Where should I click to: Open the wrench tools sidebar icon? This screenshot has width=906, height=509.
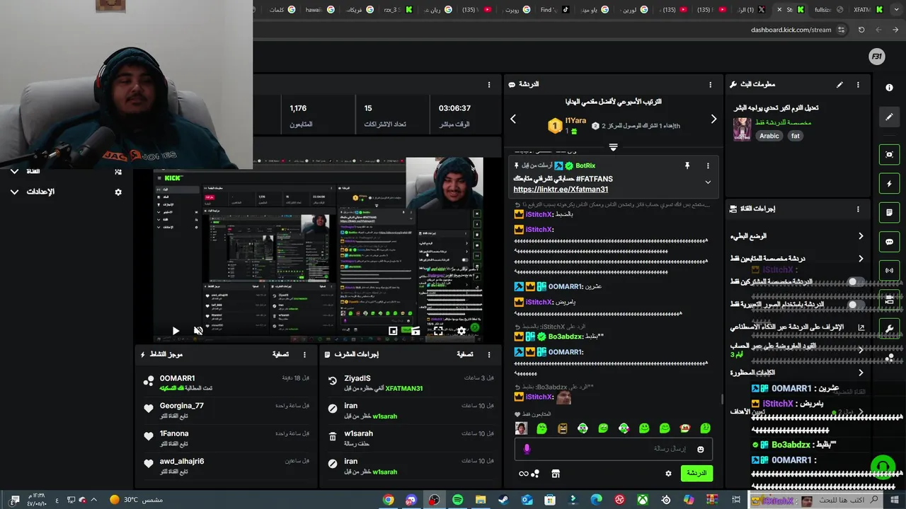pyautogui.click(x=889, y=329)
